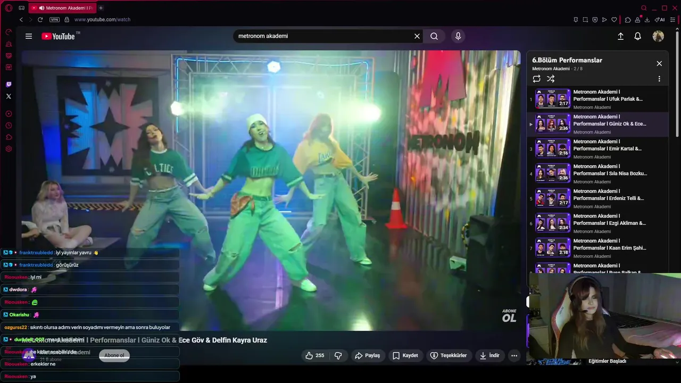681x383 pixels.
Task: Open the browser tab search magnifier
Action: coord(644,8)
